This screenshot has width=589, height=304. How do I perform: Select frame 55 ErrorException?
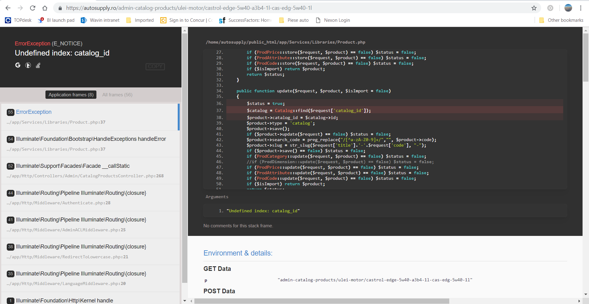click(90, 117)
